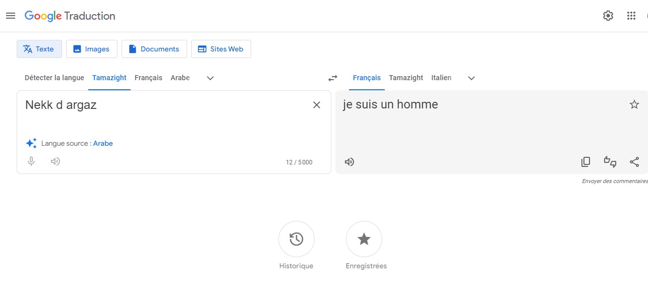
Task: Open the Google apps grid
Action: point(631,16)
